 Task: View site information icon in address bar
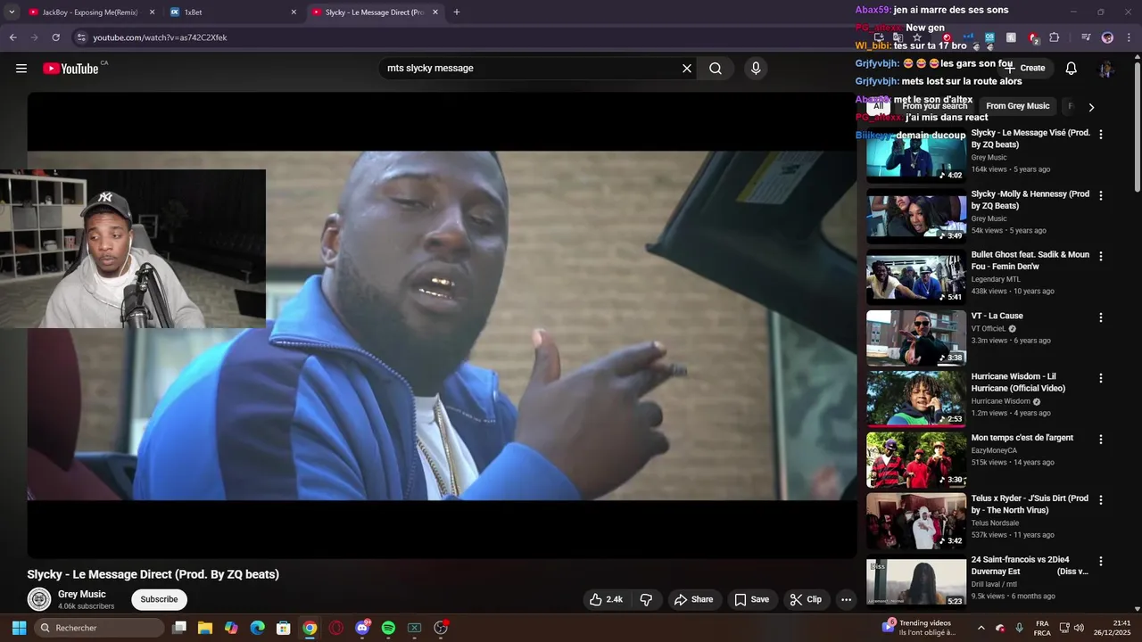80,37
